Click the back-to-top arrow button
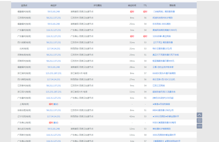 coord(199,115)
